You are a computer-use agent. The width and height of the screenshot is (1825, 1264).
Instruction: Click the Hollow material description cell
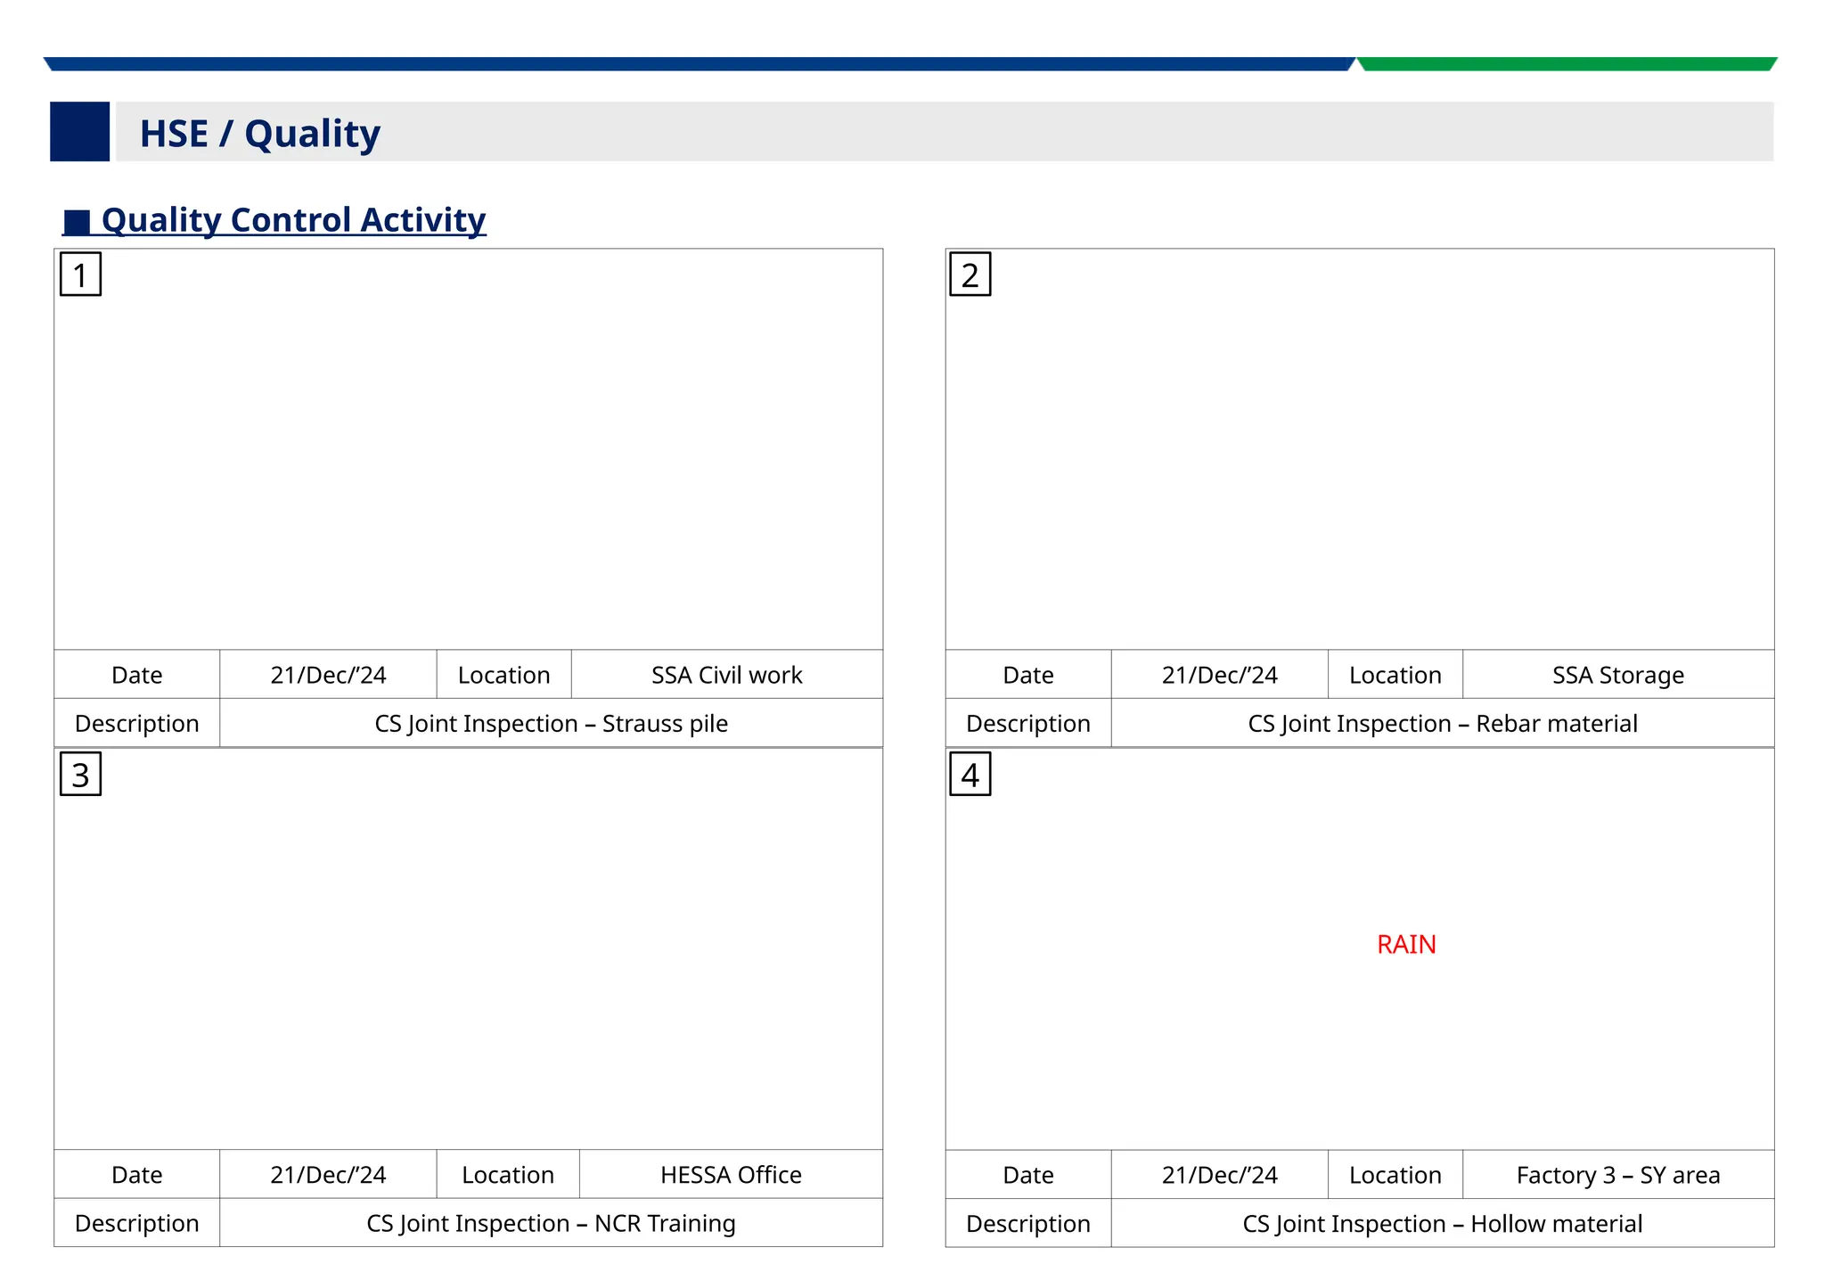point(1442,1224)
